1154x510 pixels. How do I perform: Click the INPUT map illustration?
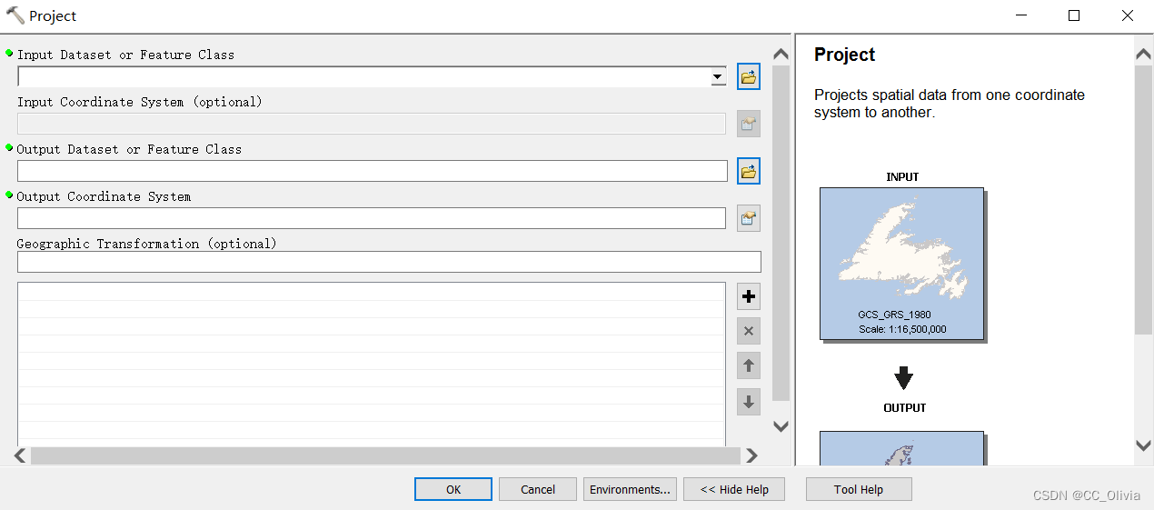click(x=901, y=264)
